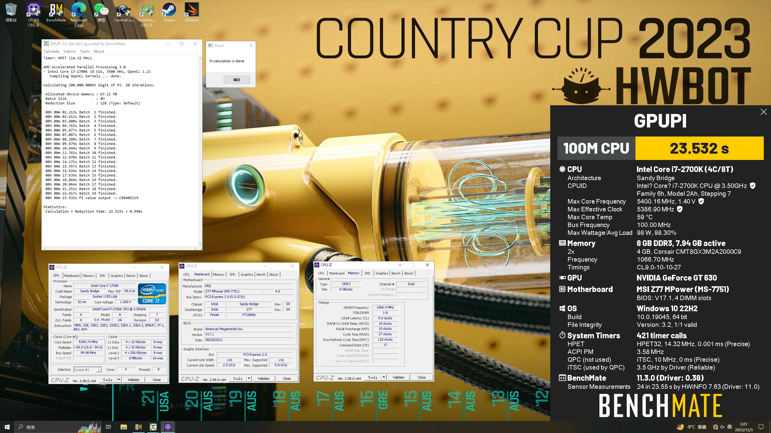Click Validate in right CPU-Z window
The height and width of the screenshot is (433, 771).
(398, 377)
